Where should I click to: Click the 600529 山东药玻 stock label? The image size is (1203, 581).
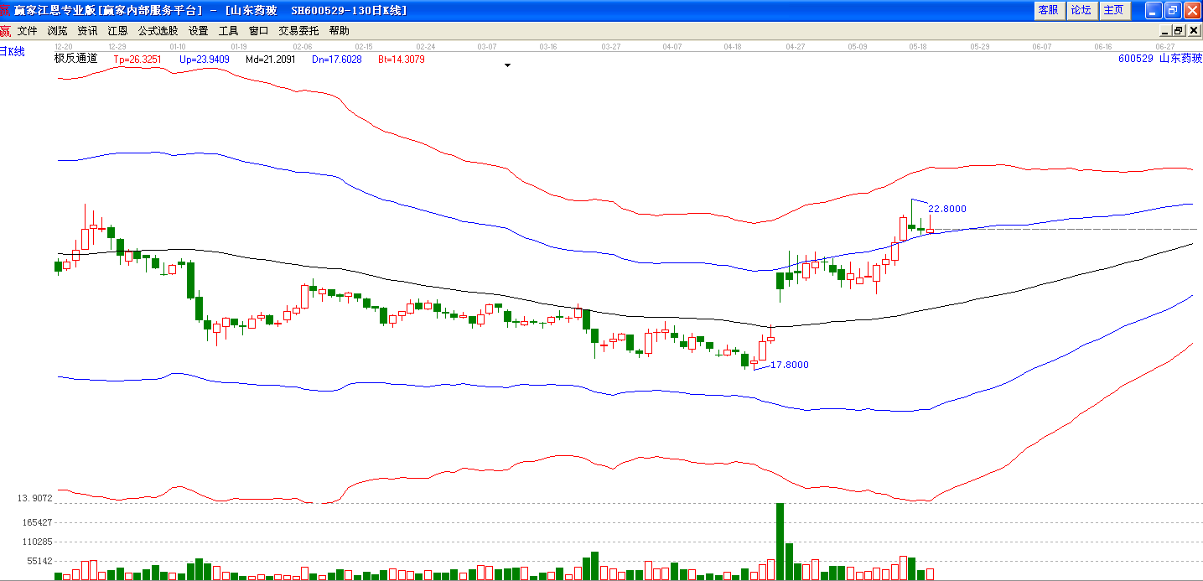point(1159,59)
